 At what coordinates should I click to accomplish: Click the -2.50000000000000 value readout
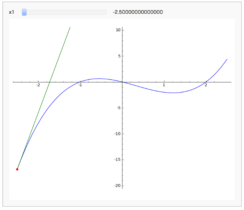[x=138, y=12]
